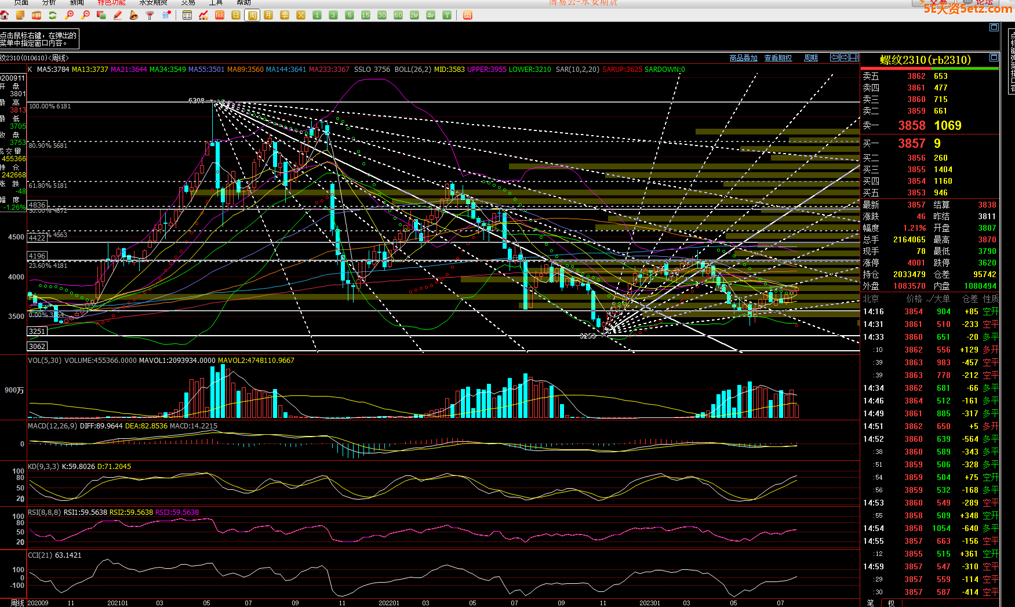Switch to the Tick chart
The image size is (1015, 607).
pos(220,15)
